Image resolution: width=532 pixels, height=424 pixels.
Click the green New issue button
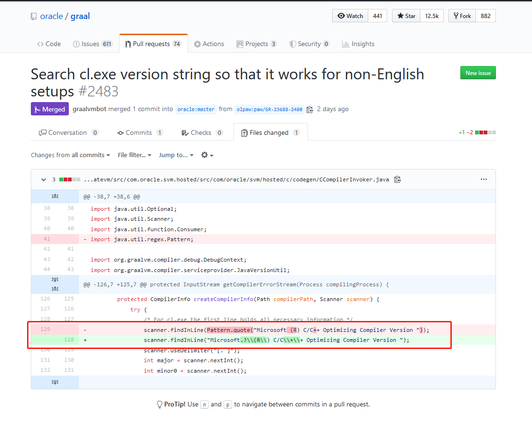click(x=478, y=73)
